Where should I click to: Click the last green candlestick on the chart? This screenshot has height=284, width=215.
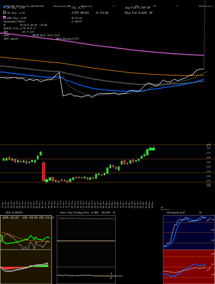[x=154, y=149]
